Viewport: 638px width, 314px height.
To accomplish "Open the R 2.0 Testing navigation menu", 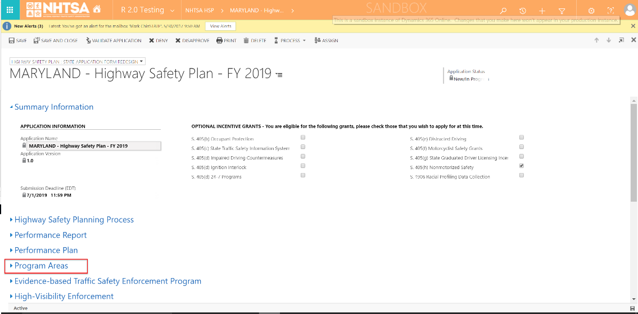I will pos(147,10).
